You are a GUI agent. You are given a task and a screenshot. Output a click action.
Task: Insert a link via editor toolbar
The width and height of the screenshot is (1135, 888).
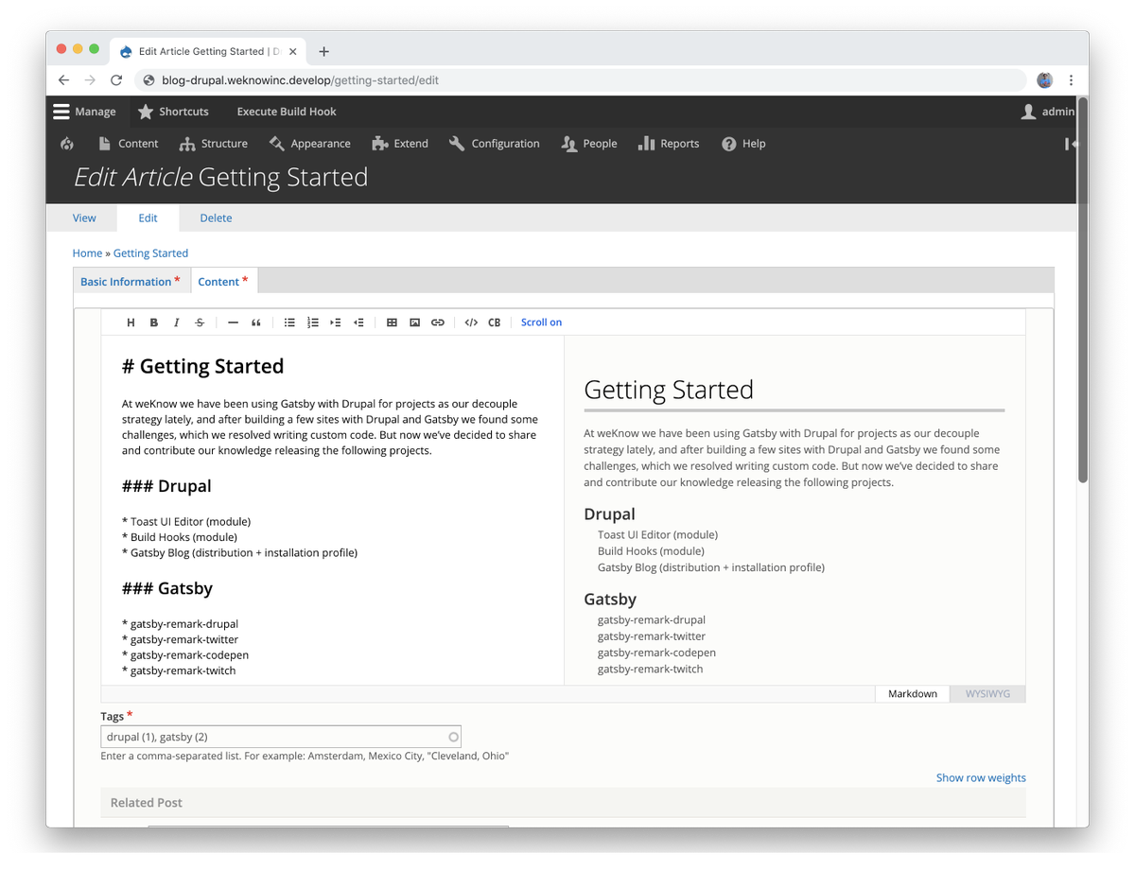click(x=437, y=322)
